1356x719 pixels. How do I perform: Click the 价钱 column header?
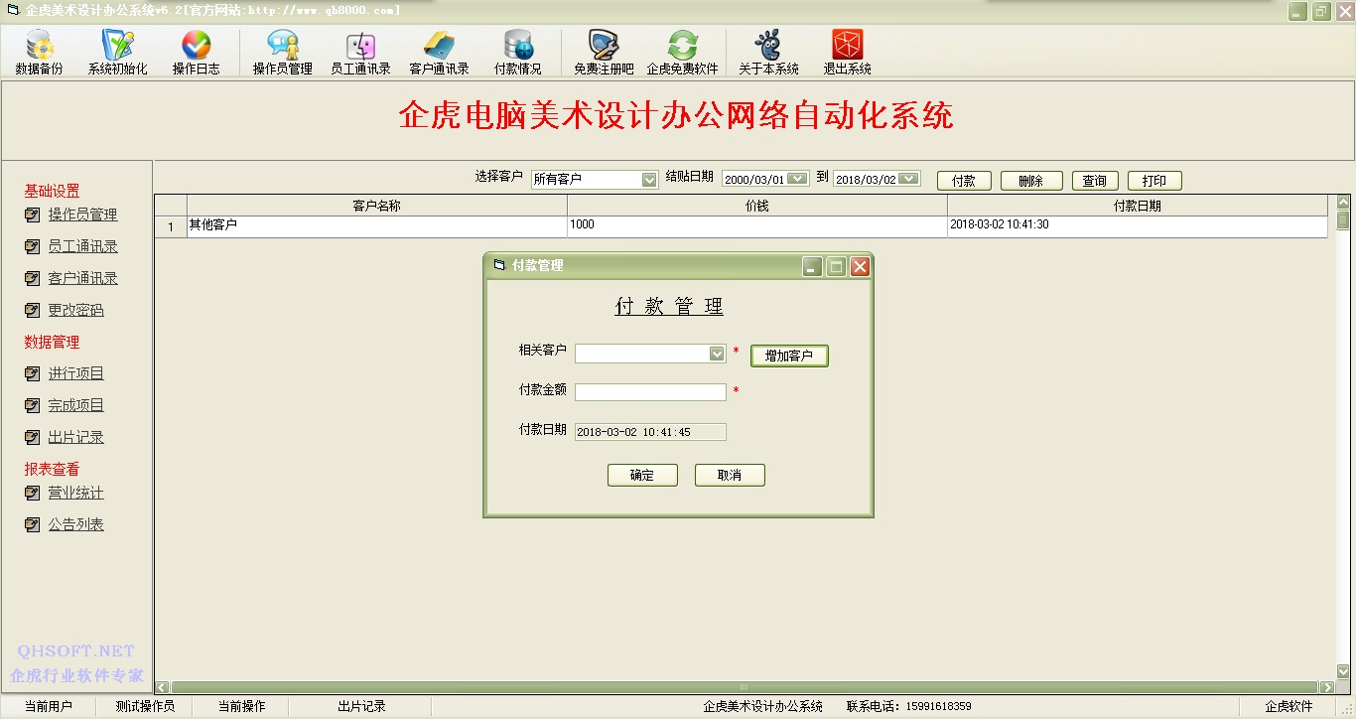point(757,206)
